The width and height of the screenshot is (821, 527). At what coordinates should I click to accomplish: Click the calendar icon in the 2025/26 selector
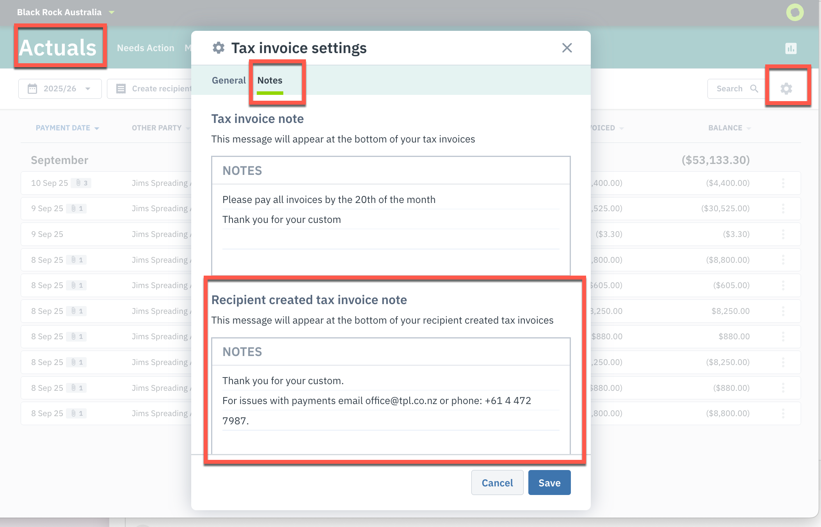32,89
